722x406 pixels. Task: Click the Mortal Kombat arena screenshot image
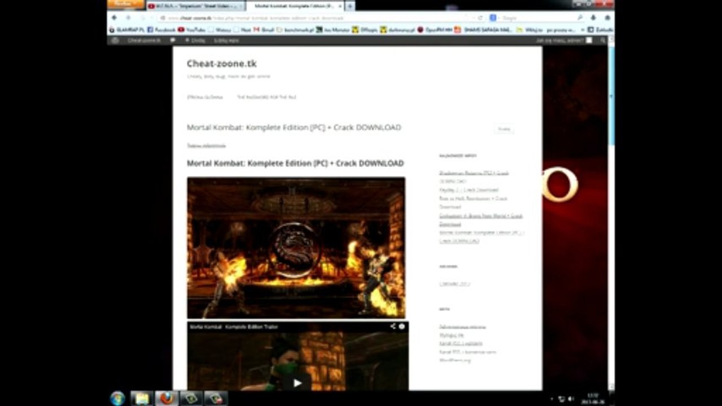point(296,248)
